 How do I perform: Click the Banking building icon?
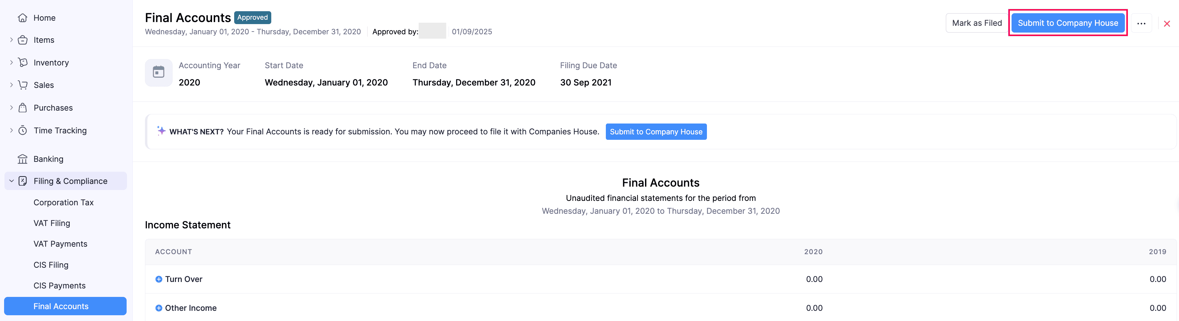click(x=22, y=159)
